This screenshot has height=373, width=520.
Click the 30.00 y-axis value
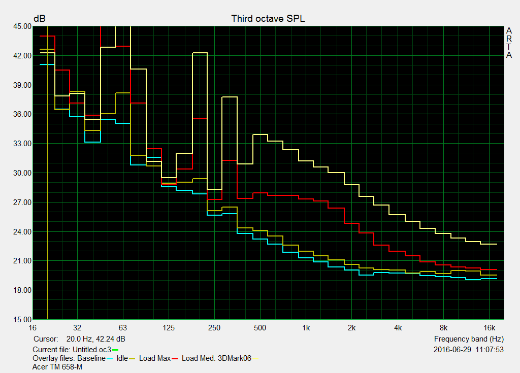22,173
